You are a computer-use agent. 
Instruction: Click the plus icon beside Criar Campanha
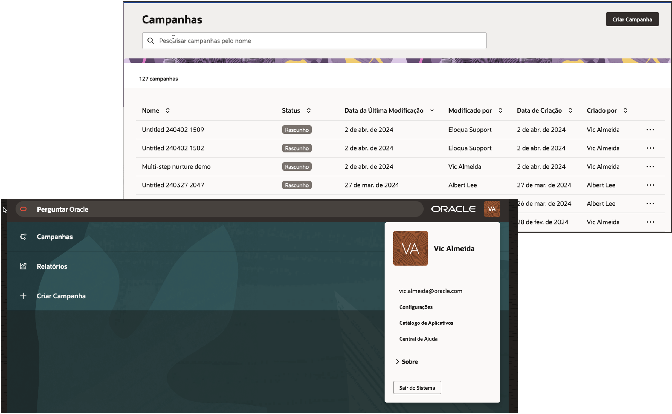[23, 296]
